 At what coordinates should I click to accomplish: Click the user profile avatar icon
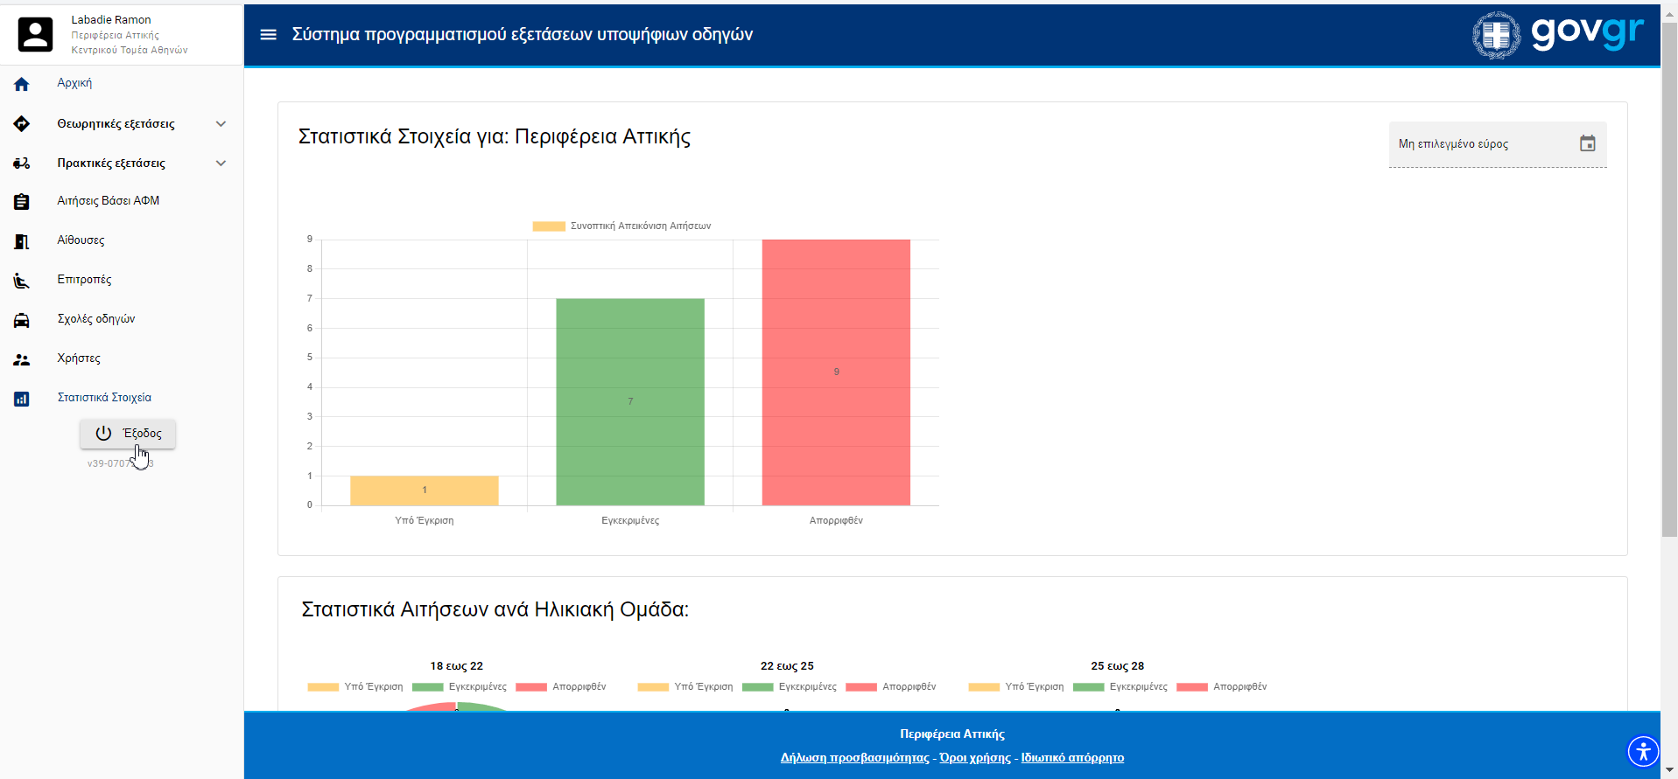click(x=36, y=35)
